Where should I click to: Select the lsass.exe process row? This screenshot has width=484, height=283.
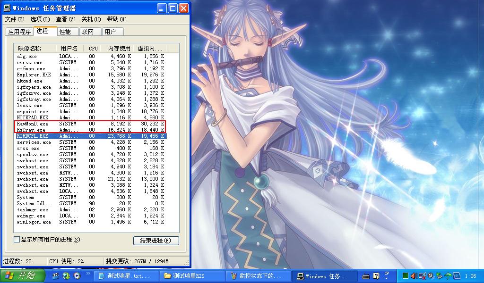point(91,105)
